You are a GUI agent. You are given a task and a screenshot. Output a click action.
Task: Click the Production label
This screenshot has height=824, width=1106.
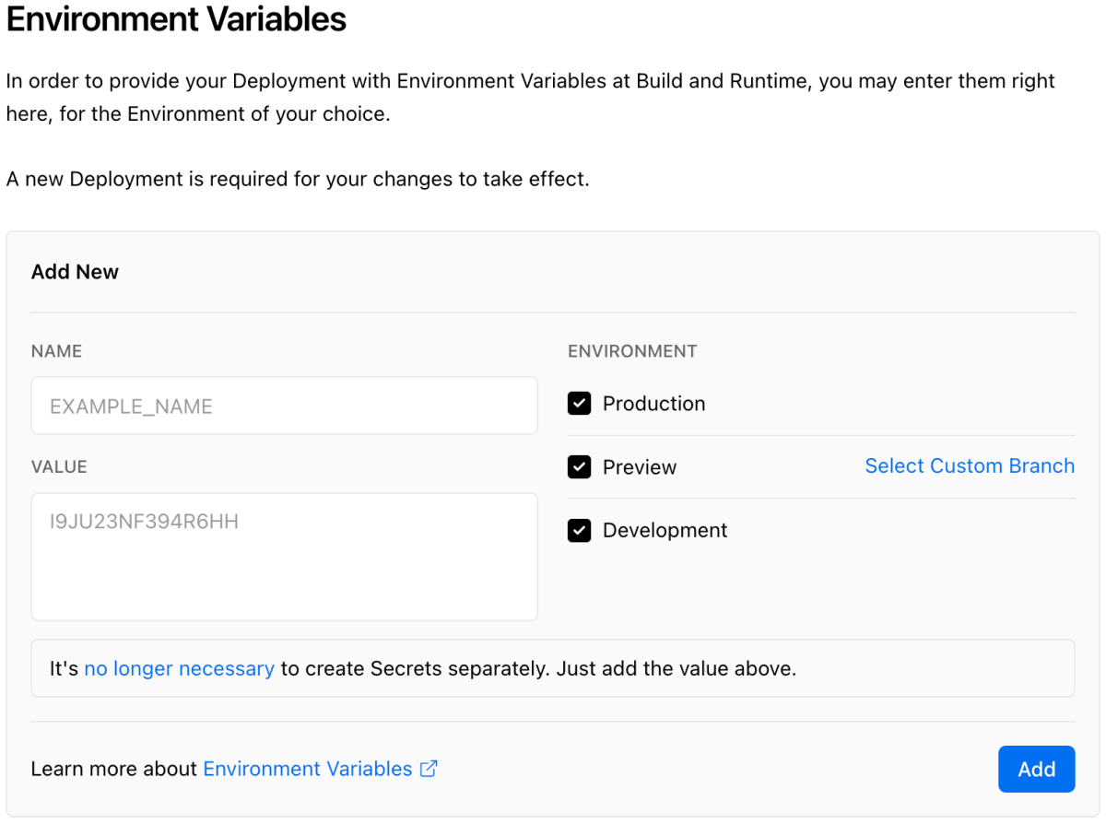(653, 404)
